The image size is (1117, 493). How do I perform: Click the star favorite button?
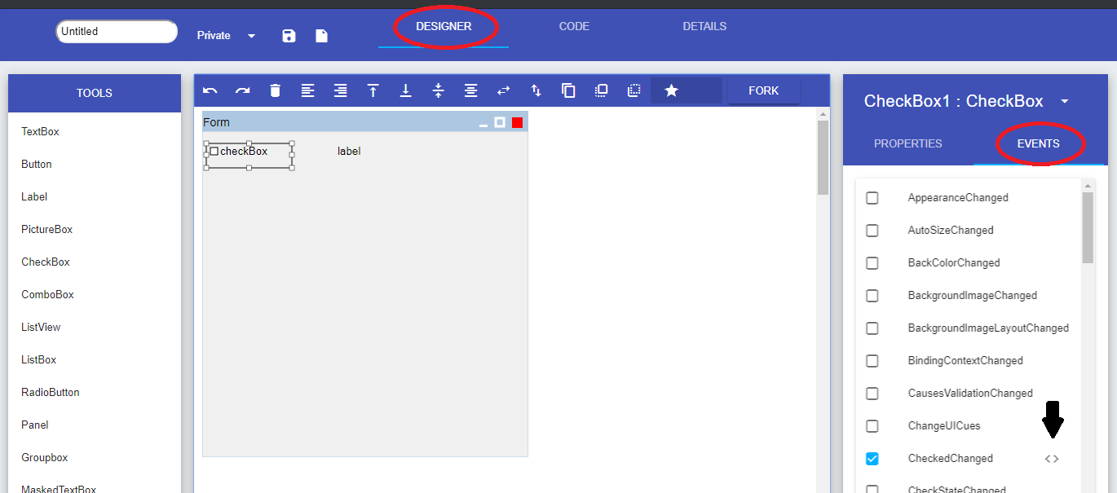tap(671, 90)
